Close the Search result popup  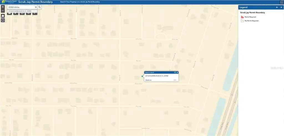coord(177,72)
